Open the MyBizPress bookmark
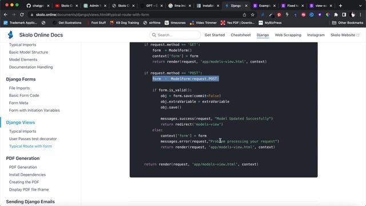 [x=270, y=23]
